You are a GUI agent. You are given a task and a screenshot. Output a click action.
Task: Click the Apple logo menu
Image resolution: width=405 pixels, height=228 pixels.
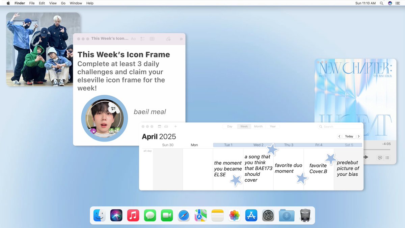[8, 3]
